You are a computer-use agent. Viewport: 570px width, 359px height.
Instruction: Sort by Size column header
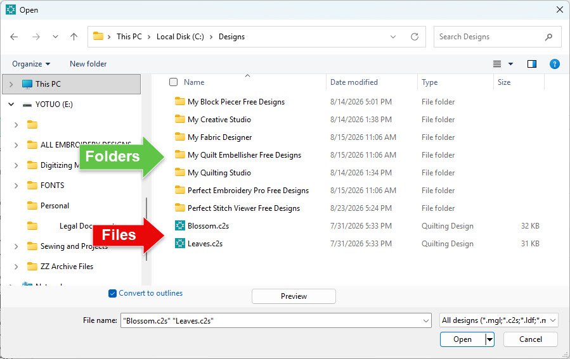(504, 82)
